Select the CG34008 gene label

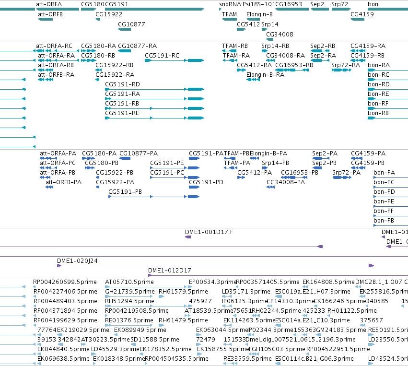tap(280, 35)
